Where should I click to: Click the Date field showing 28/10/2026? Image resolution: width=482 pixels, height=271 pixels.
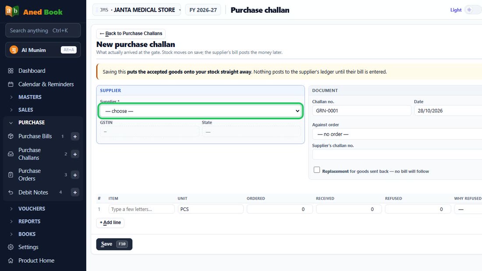click(x=448, y=111)
